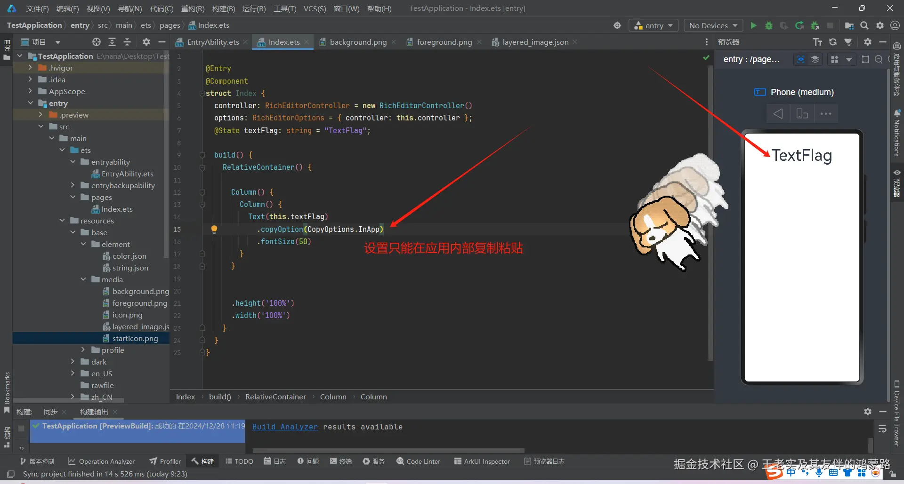Open project panel options gear

[146, 42]
